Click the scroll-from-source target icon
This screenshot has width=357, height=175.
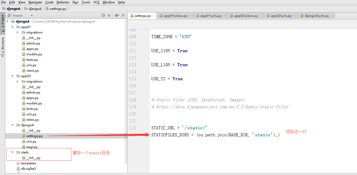(x=103, y=16)
